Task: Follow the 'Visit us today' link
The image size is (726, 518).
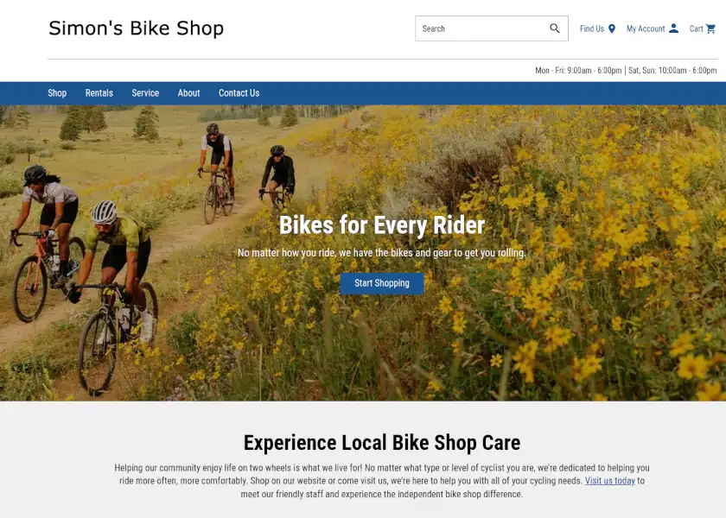Action: (610, 481)
